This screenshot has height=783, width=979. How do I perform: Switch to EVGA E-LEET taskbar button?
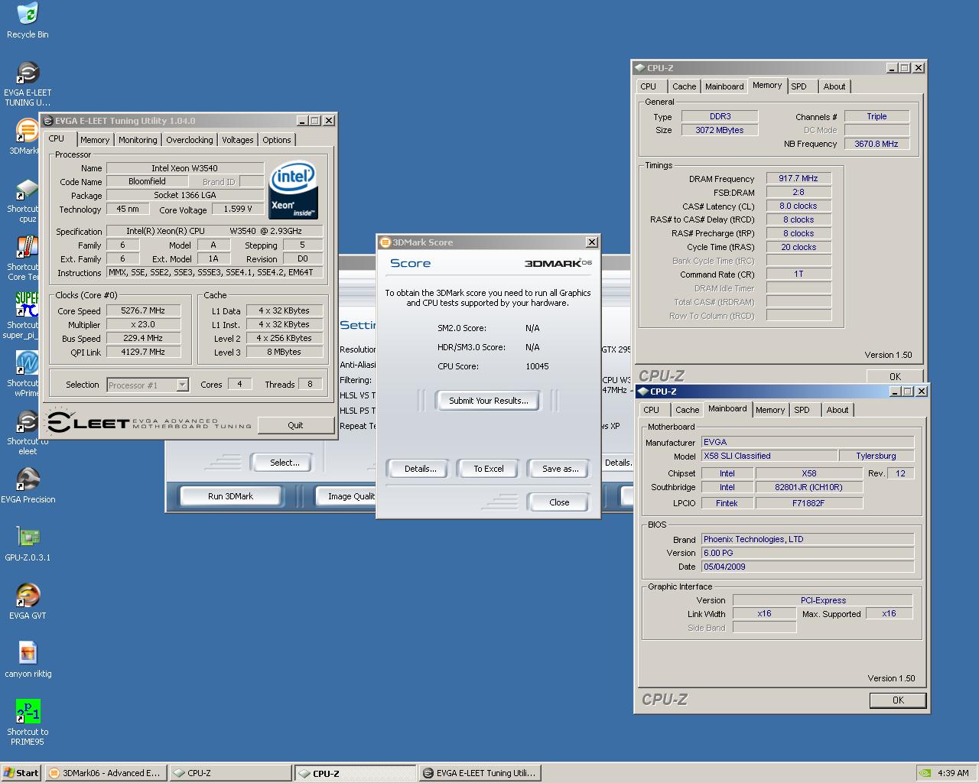point(480,773)
